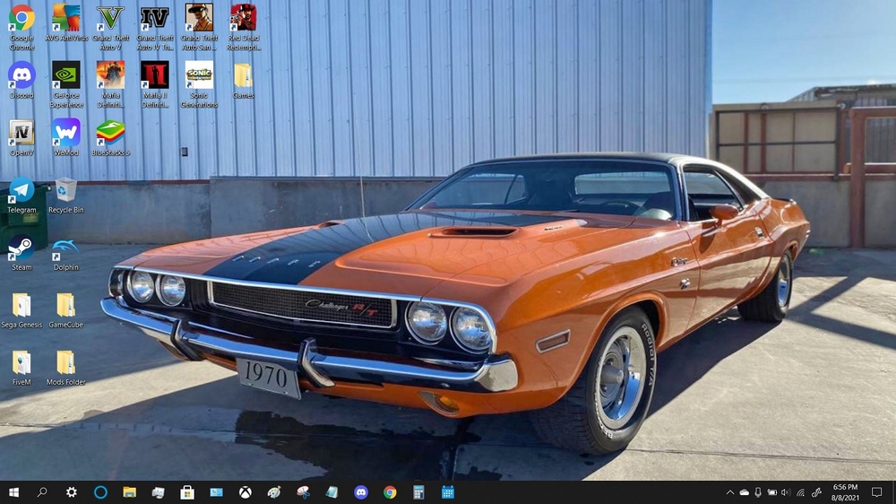Select the Dolphin emulator shortcut
The width and height of the screenshot is (896, 504).
(66, 248)
